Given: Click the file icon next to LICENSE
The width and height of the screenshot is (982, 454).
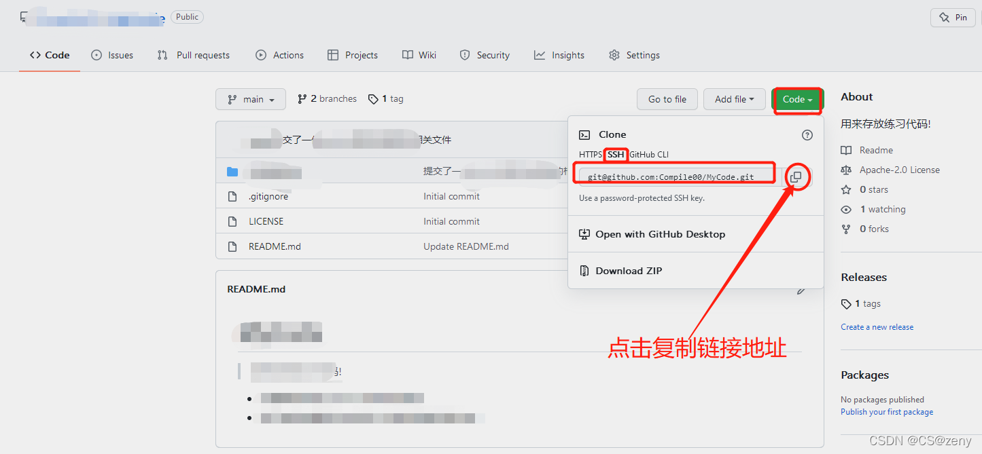Looking at the screenshot, I should (x=232, y=221).
